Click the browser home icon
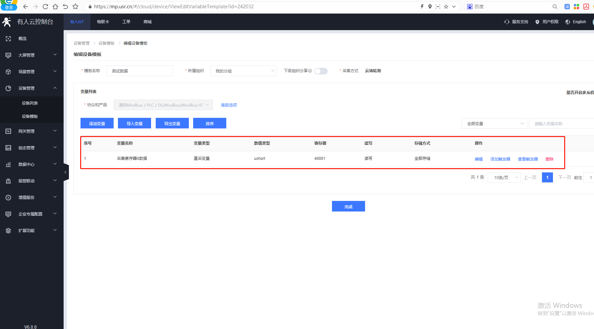The width and height of the screenshot is (594, 329). click(x=55, y=7)
